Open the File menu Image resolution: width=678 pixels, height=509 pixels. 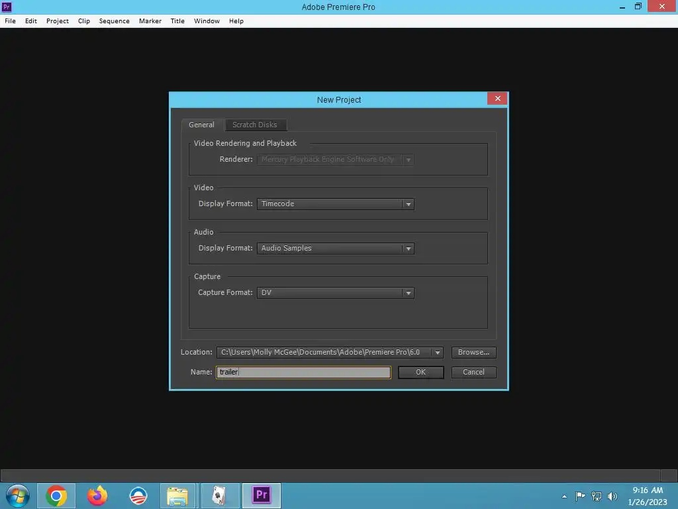[x=10, y=21]
